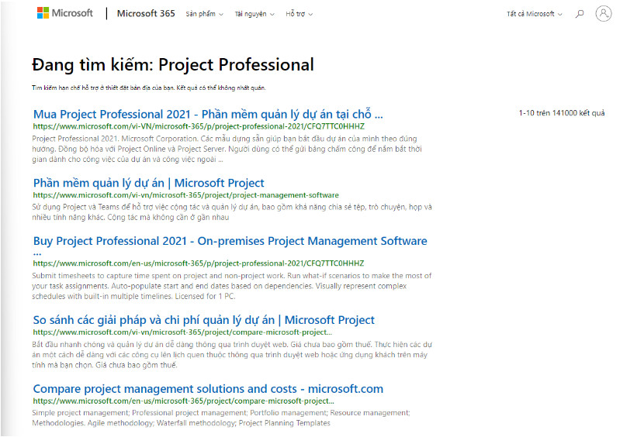Viewport: 644px width, 437px height.
Task: Click the 'Đang tìm kiếm: Project Professional' heading
Action: (173, 65)
